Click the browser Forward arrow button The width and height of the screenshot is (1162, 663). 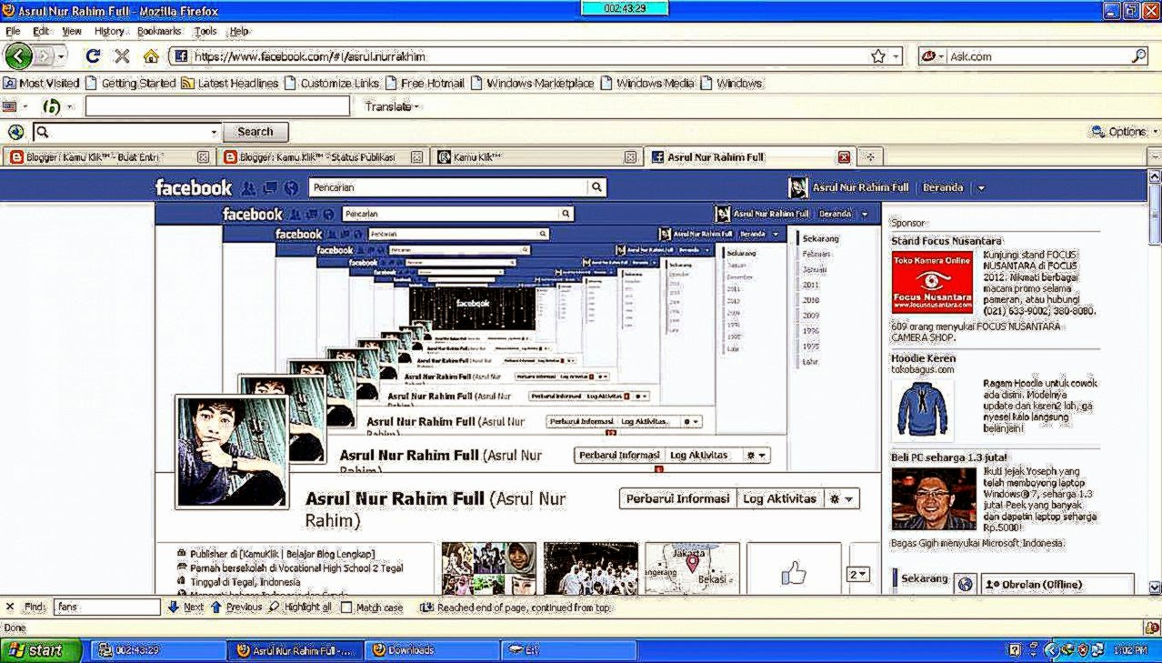point(43,56)
